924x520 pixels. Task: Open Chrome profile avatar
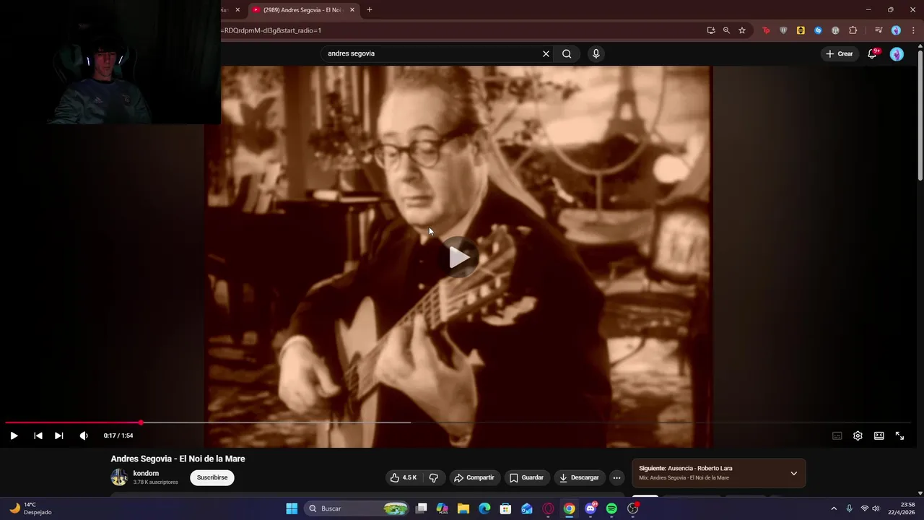[896, 30]
